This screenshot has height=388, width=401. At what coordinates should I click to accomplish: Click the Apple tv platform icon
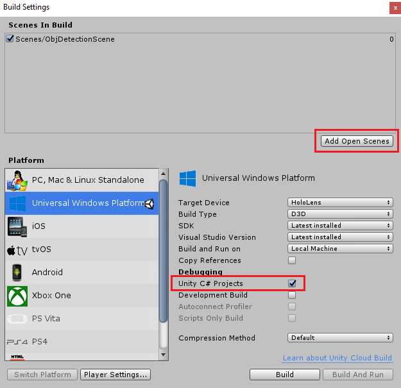[17, 250]
